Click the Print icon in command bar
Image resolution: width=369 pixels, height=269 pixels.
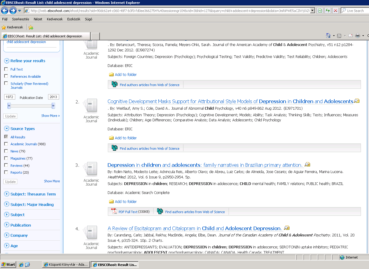[358, 36]
